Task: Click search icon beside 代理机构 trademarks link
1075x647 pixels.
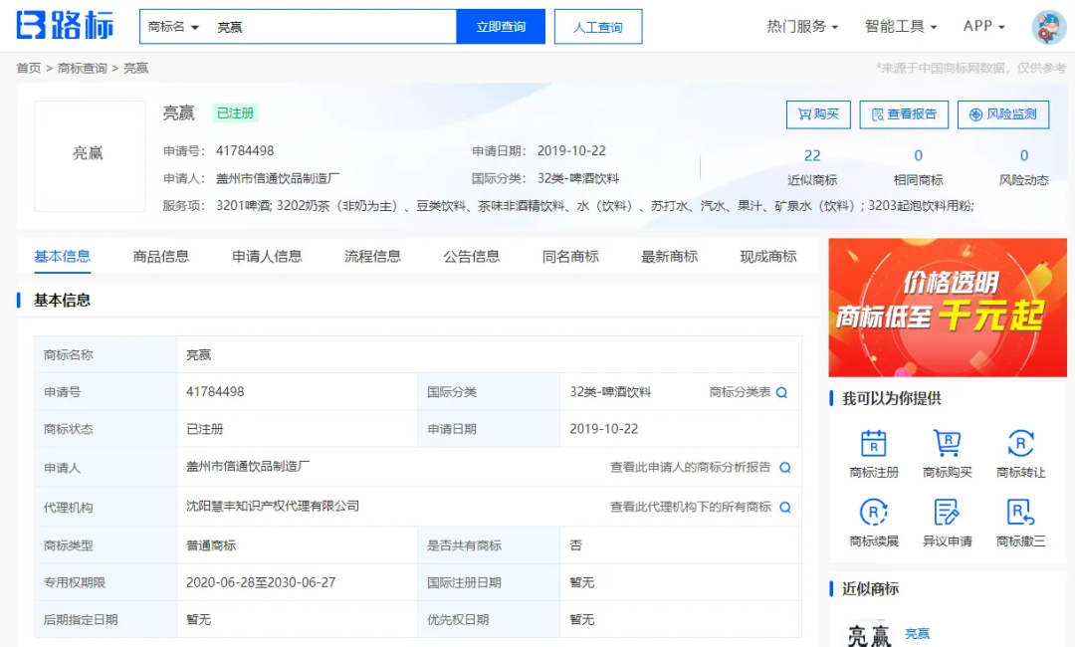Action: click(785, 508)
